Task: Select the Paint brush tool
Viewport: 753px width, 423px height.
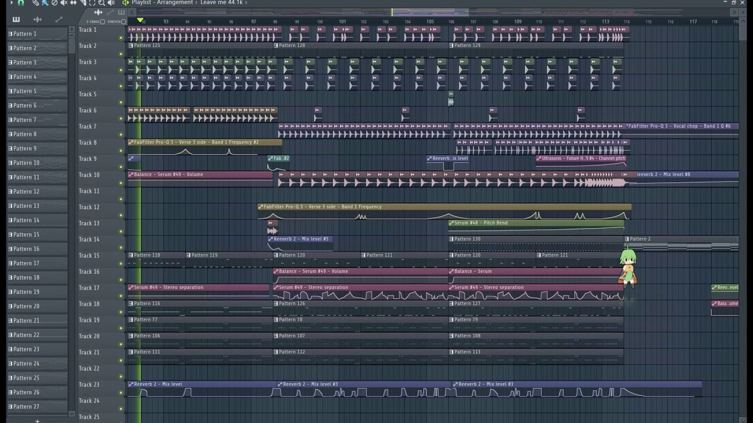Action: click(x=45, y=2)
